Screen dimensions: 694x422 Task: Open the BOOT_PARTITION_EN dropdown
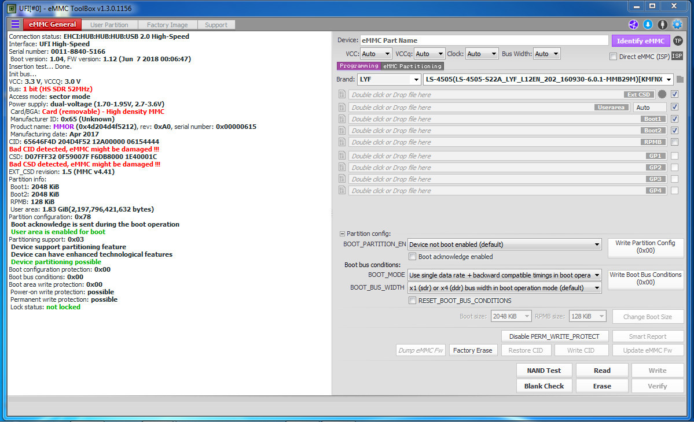point(504,245)
